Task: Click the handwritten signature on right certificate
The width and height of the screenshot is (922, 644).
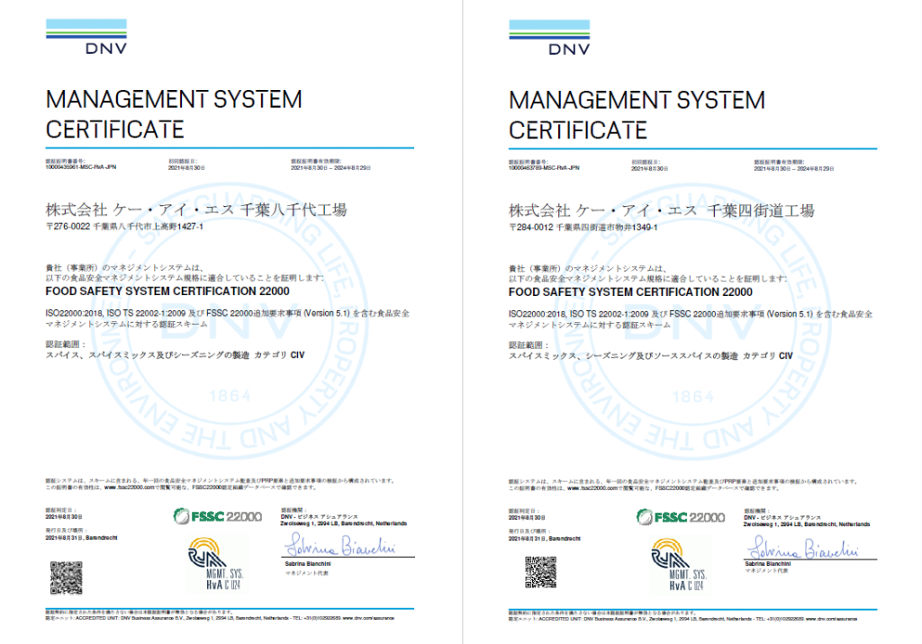Action: pos(803,547)
